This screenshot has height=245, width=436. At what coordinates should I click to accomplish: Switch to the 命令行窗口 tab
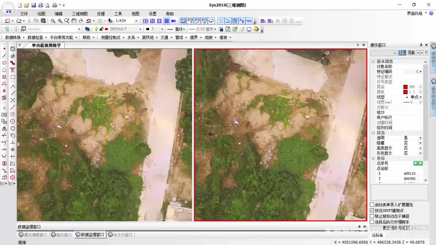pos(120,235)
